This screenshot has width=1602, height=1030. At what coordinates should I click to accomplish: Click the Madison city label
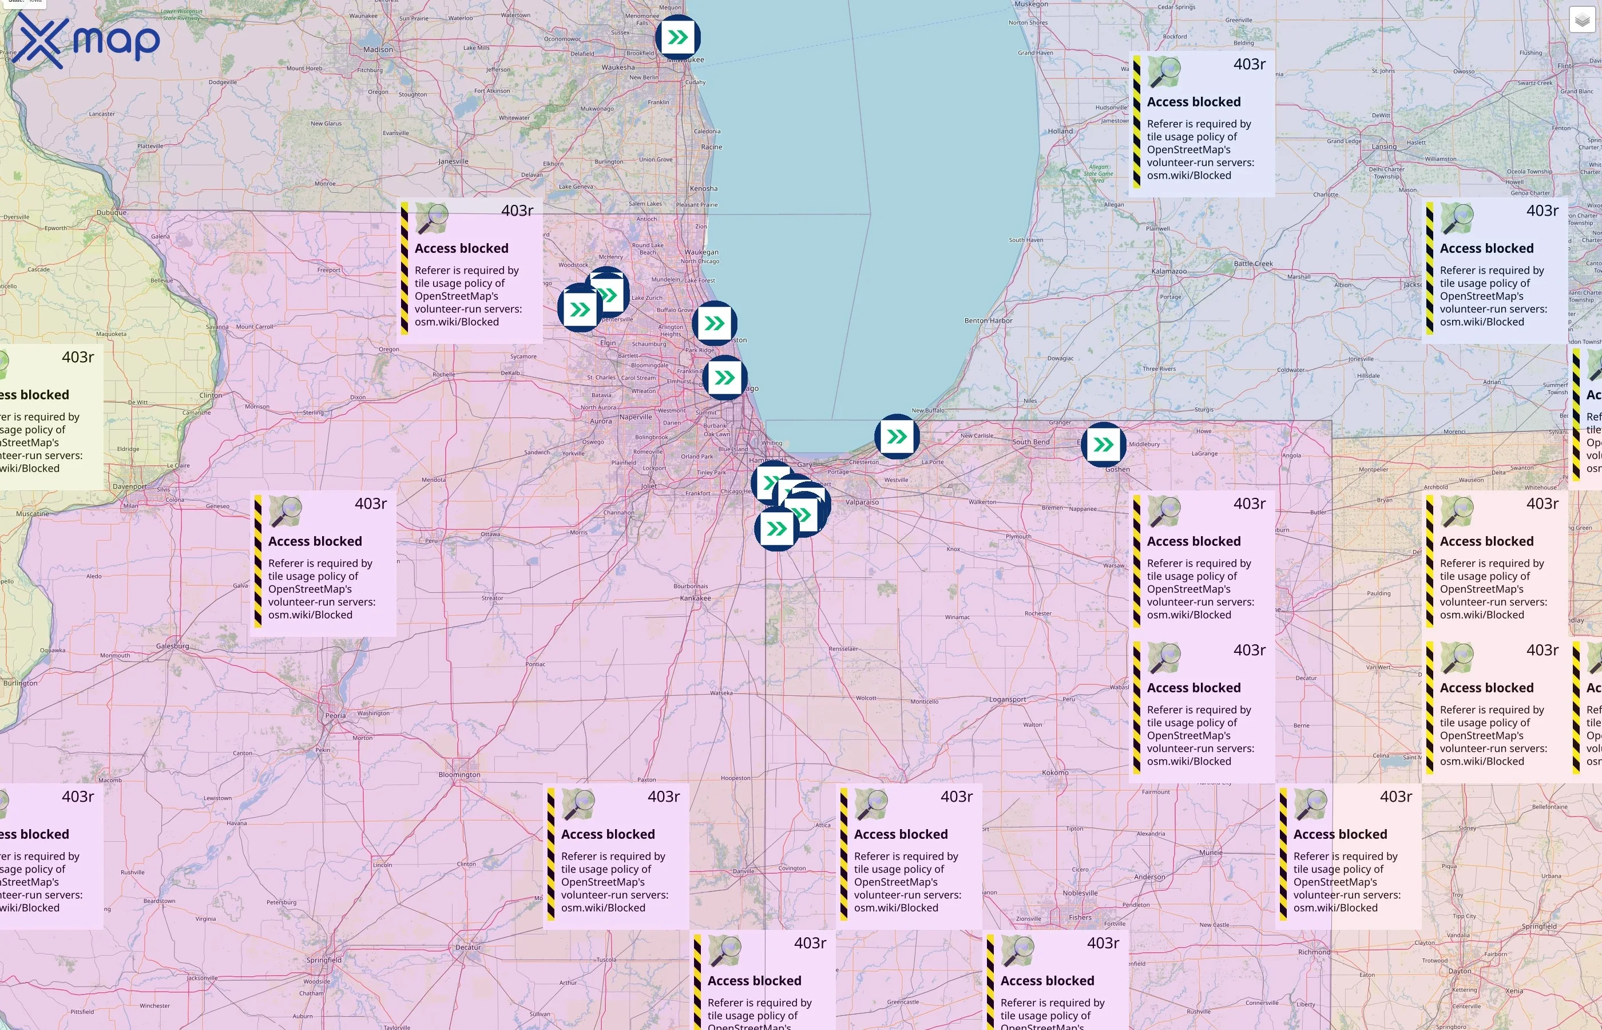tap(378, 49)
